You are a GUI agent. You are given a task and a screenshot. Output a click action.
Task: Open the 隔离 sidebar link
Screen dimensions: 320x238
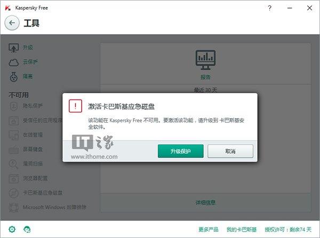(x=28, y=77)
